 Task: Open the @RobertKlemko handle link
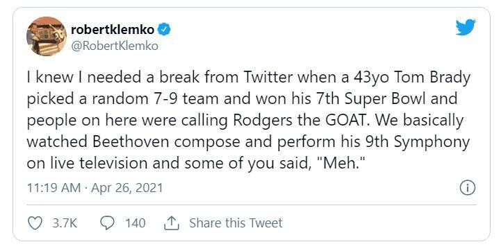(x=115, y=46)
